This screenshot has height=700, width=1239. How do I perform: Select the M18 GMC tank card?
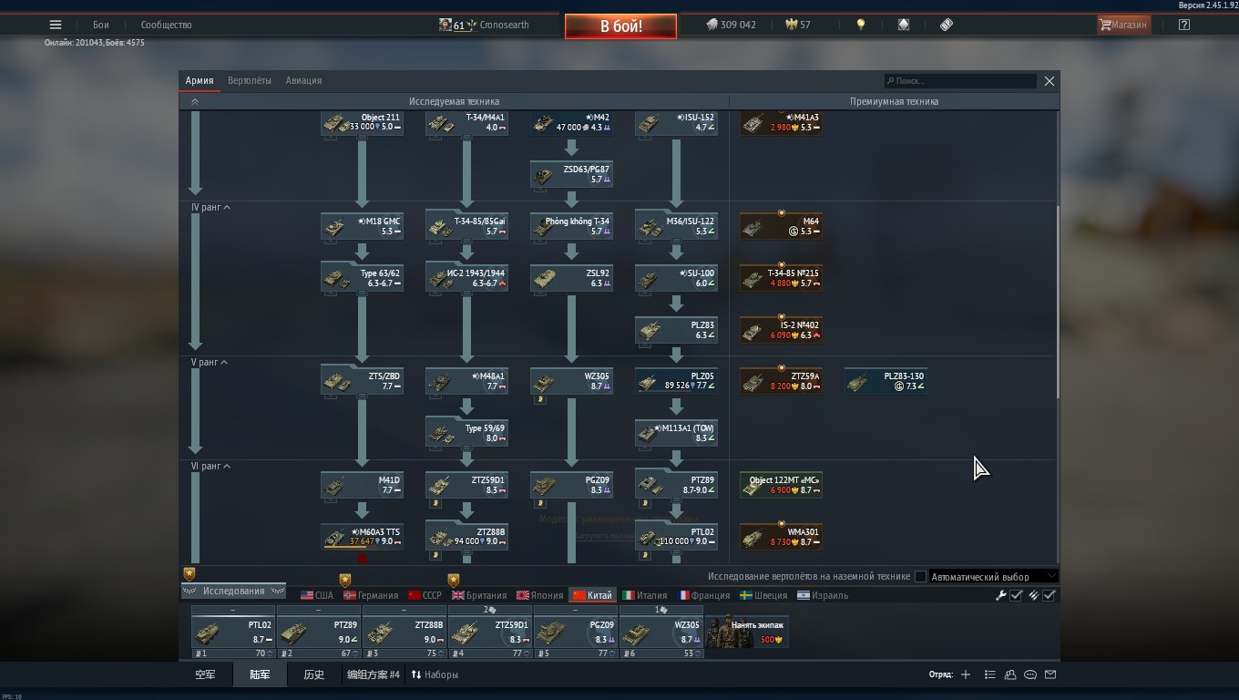[362, 227]
